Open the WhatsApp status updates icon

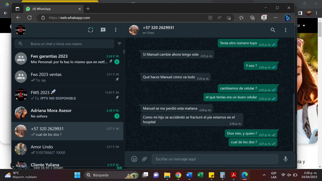[x=91, y=30]
